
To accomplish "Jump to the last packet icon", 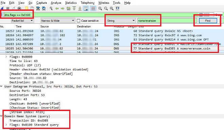I will (80, 8).
